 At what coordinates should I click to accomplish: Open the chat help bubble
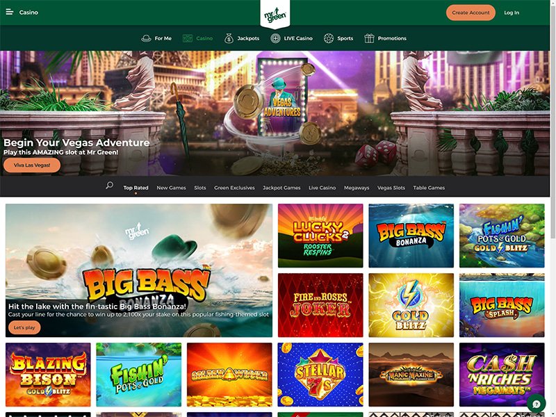tap(537, 404)
